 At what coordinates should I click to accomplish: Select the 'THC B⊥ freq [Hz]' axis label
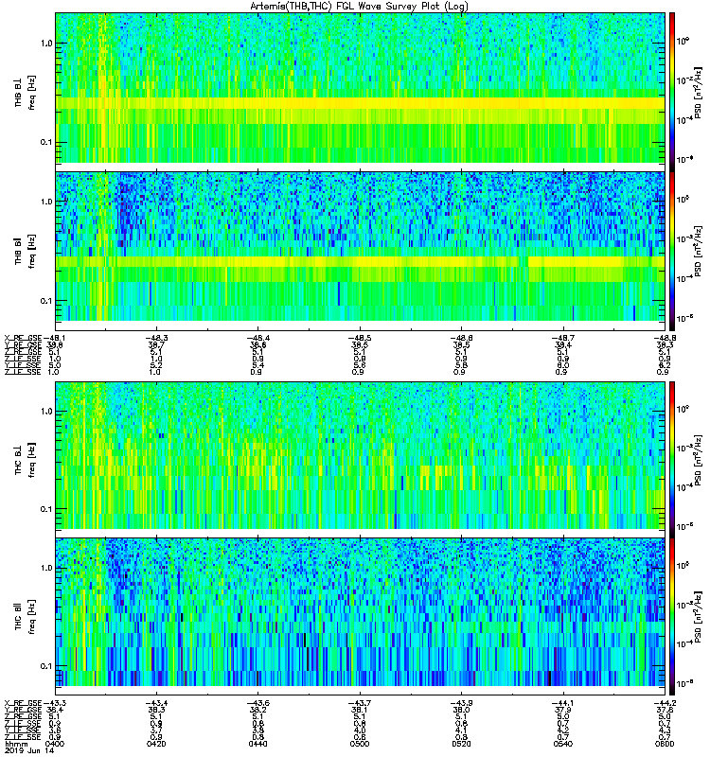tap(26, 460)
